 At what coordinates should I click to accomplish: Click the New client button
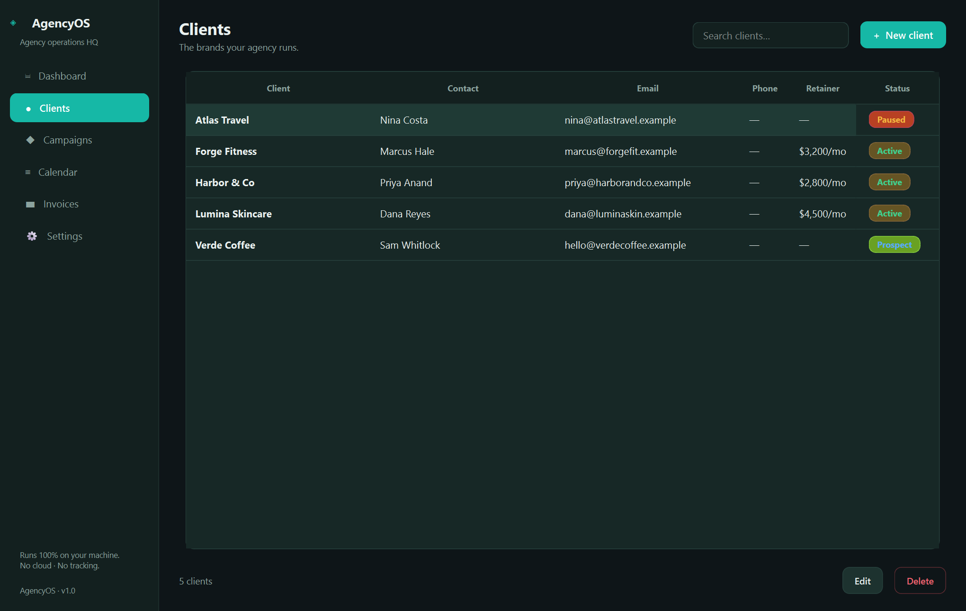click(x=903, y=35)
